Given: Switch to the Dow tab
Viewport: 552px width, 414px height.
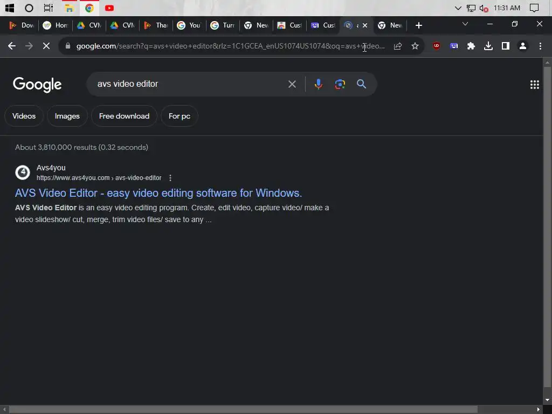Looking at the screenshot, I should click(22, 25).
